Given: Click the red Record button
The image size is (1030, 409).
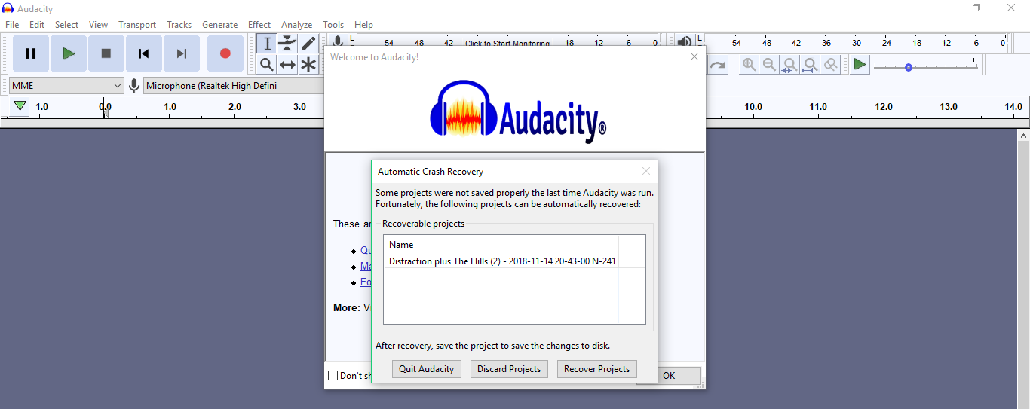Looking at the screenshot, I should tap(225, 53).
